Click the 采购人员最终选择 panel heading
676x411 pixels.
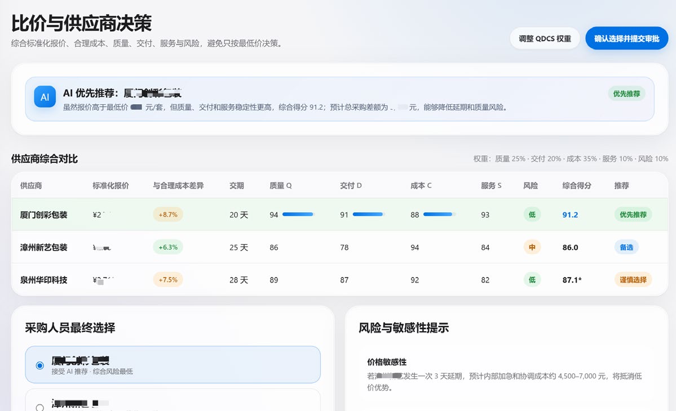(x=70, y=328)
